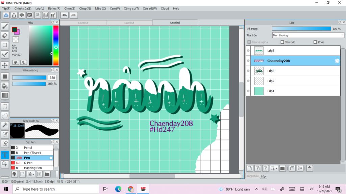Click the Windows search box
The width and height of the screenshot is (346, 194).
[56, 189]
